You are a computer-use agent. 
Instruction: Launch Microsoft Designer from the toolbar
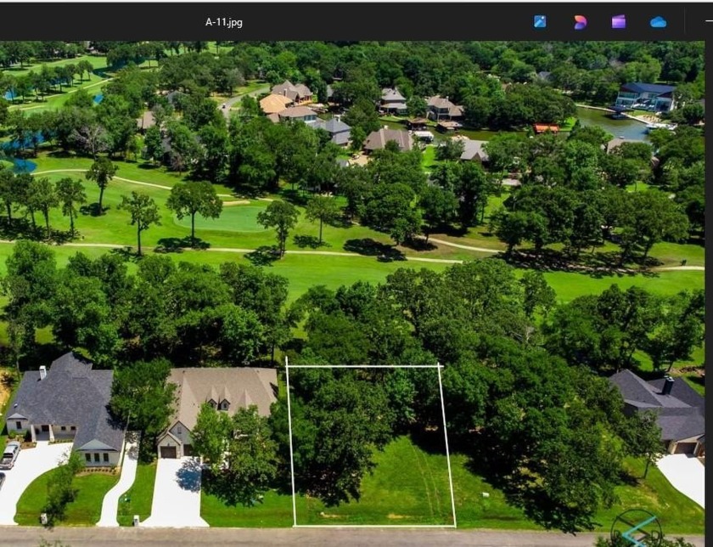580,22
